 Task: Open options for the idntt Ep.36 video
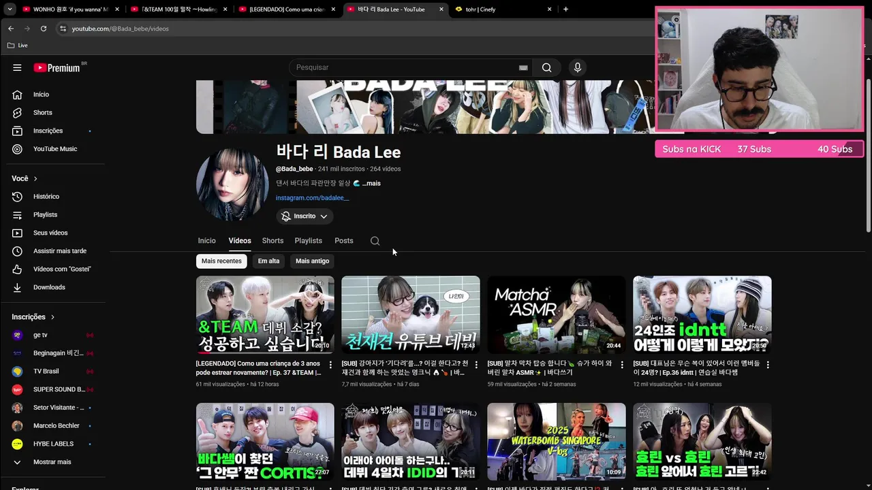(768, 365)
